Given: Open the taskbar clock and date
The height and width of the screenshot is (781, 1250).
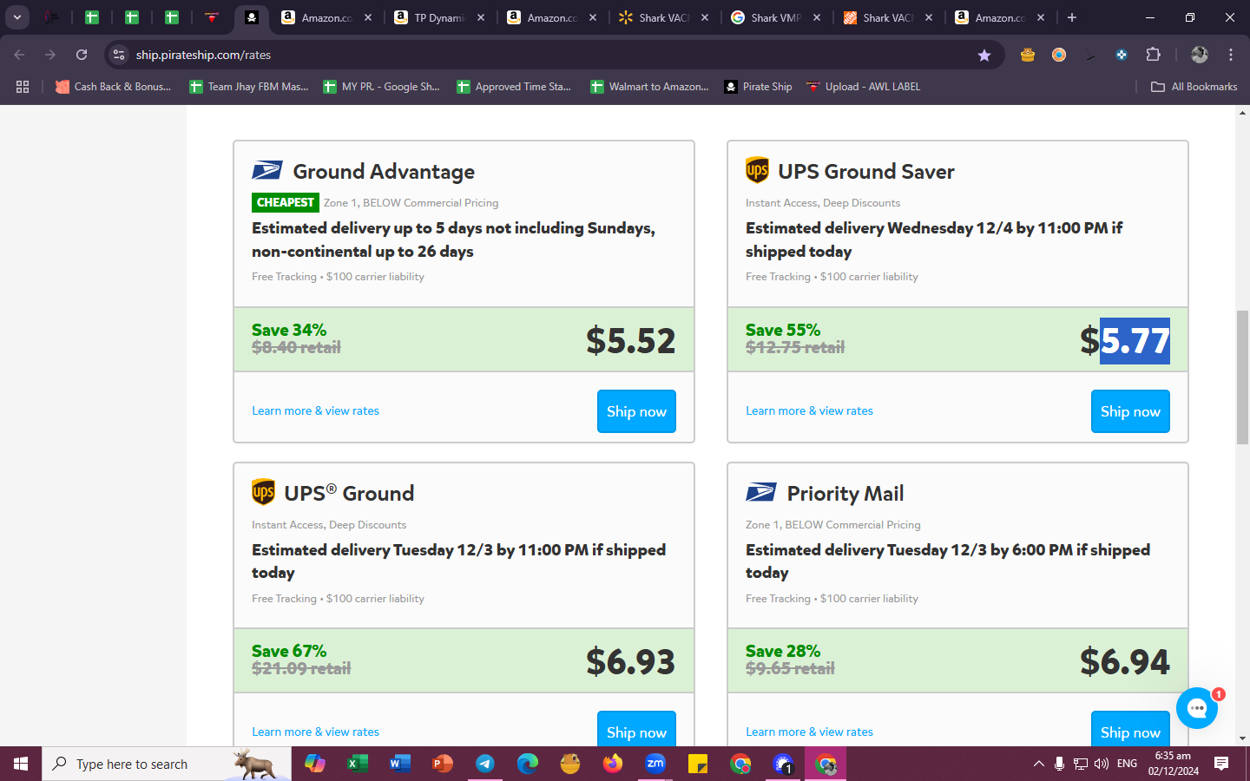Looking at the screenshot, I should [1173, 764].
